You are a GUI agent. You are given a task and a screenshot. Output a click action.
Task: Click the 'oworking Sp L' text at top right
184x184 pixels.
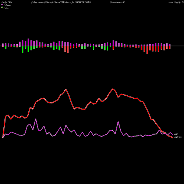tap(176, 2)
